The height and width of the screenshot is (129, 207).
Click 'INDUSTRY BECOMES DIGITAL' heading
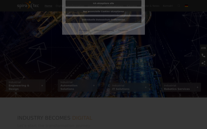(55, 118)
